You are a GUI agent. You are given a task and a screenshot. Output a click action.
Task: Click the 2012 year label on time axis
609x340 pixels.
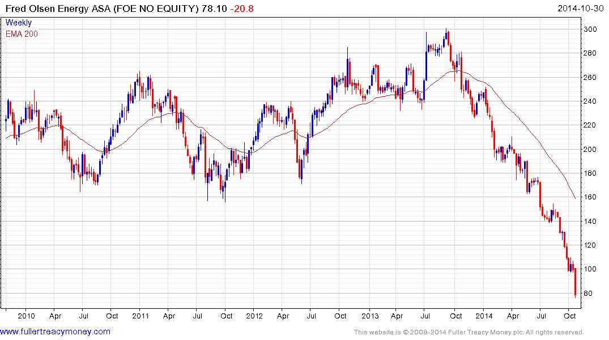click(x=254, y=316)
